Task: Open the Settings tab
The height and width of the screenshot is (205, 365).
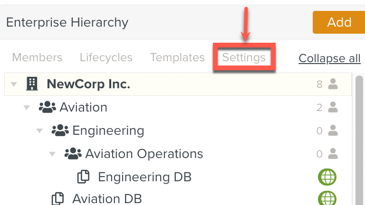Action: click(x=244, y=58)
